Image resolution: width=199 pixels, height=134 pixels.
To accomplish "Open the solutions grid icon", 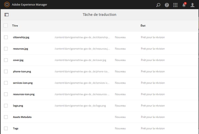I will 175,5.
